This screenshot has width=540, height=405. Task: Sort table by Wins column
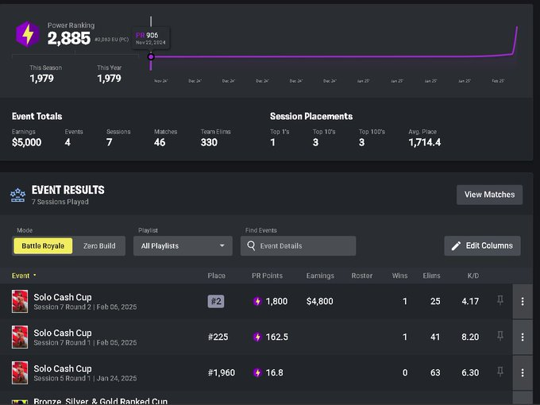pyautogui.click(x=399, y=276)
